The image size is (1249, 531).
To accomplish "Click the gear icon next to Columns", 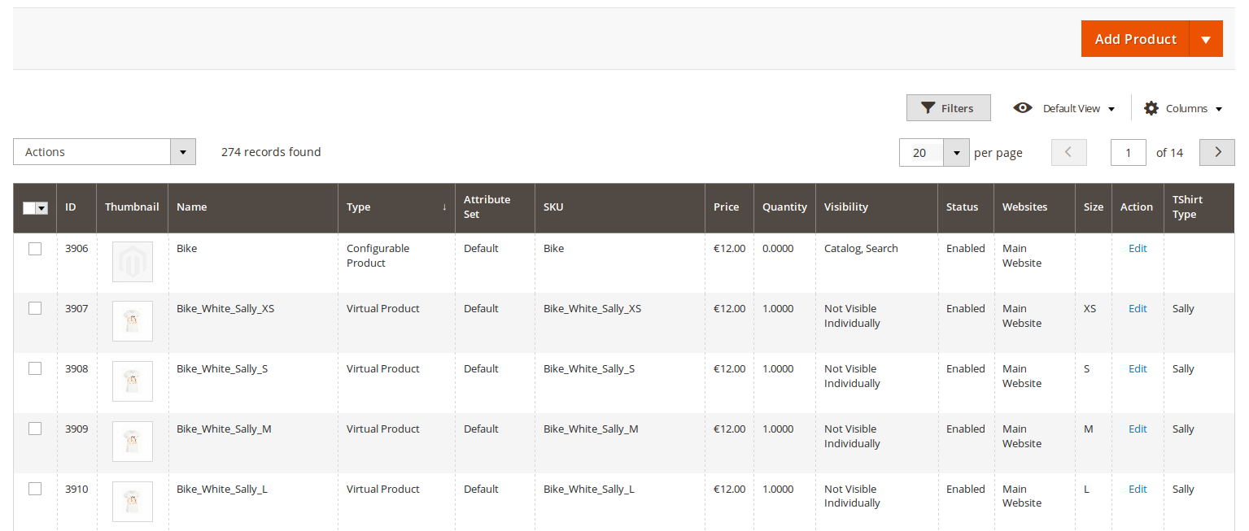I will pos(1151,107).
